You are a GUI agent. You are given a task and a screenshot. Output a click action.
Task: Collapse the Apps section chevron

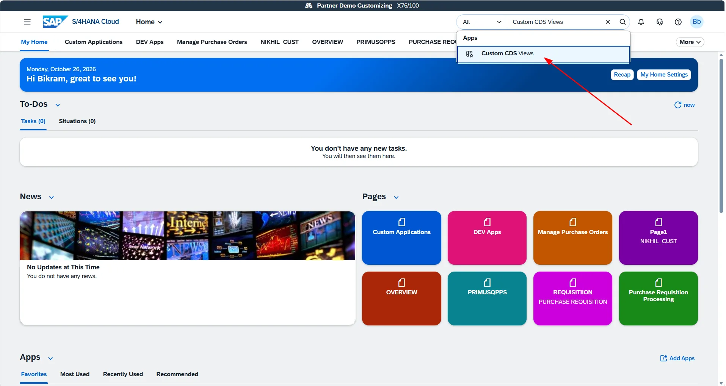tap(50, 358)
